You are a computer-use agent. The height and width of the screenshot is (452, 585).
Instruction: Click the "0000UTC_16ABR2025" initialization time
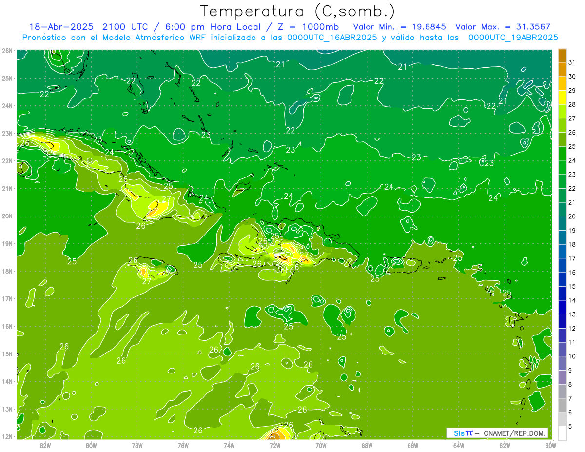332,38
